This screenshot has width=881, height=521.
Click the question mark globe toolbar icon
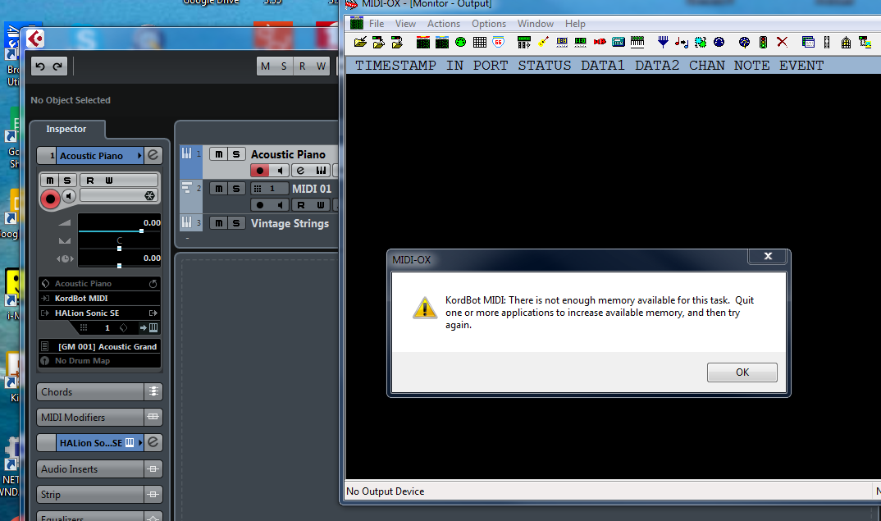(744, 42)
